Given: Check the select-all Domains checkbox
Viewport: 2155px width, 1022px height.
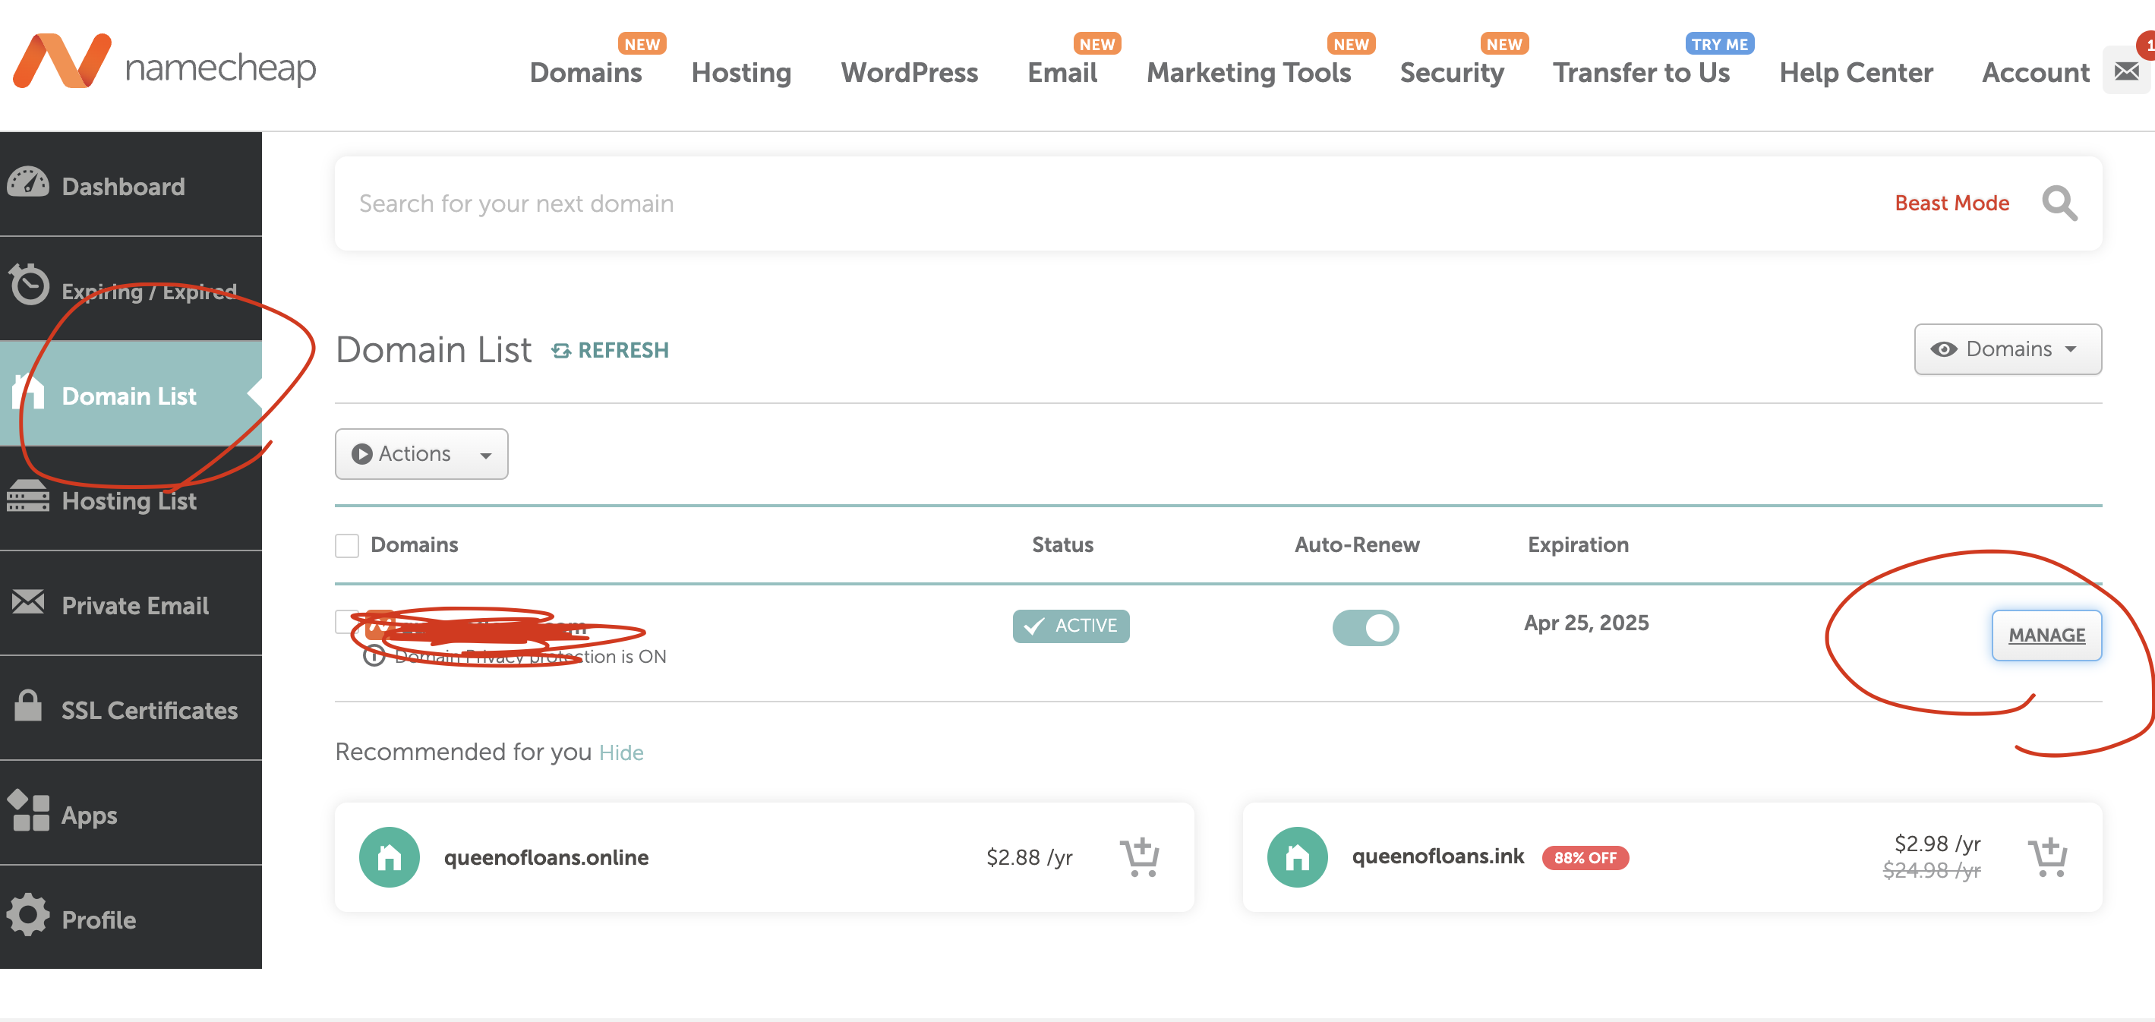Looking at the screenshot, I should click(x=347, y=545).
